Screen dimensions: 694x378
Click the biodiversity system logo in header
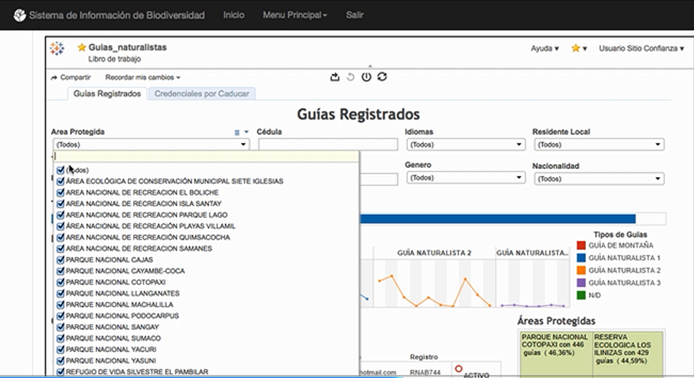point(20,15)
